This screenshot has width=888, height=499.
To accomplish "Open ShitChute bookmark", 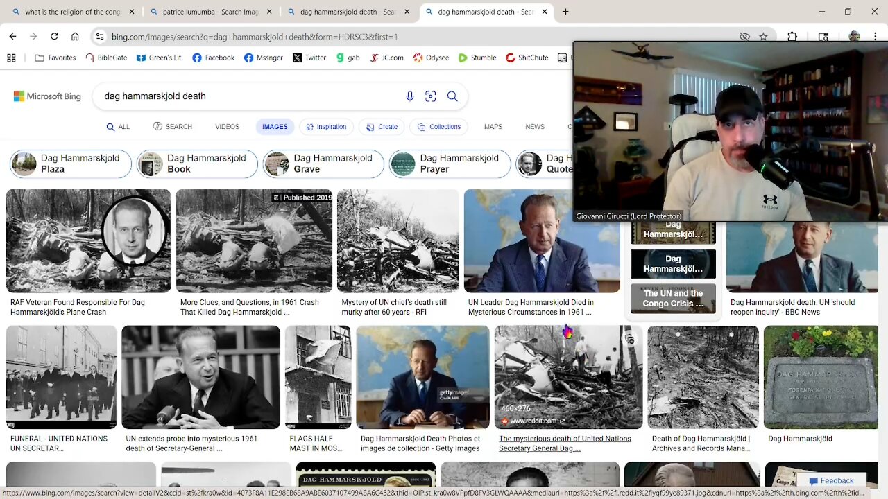I will (x=527, y=58).
